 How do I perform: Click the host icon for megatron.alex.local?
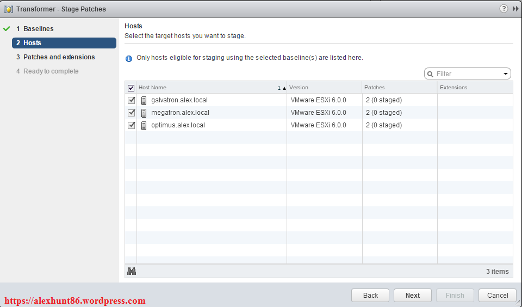click(x=144, y=113)
